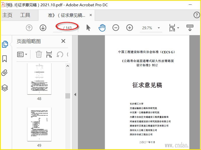Click the thumbnail scrollbar up arrow
The image size is (201, 150).
(68, 66)
